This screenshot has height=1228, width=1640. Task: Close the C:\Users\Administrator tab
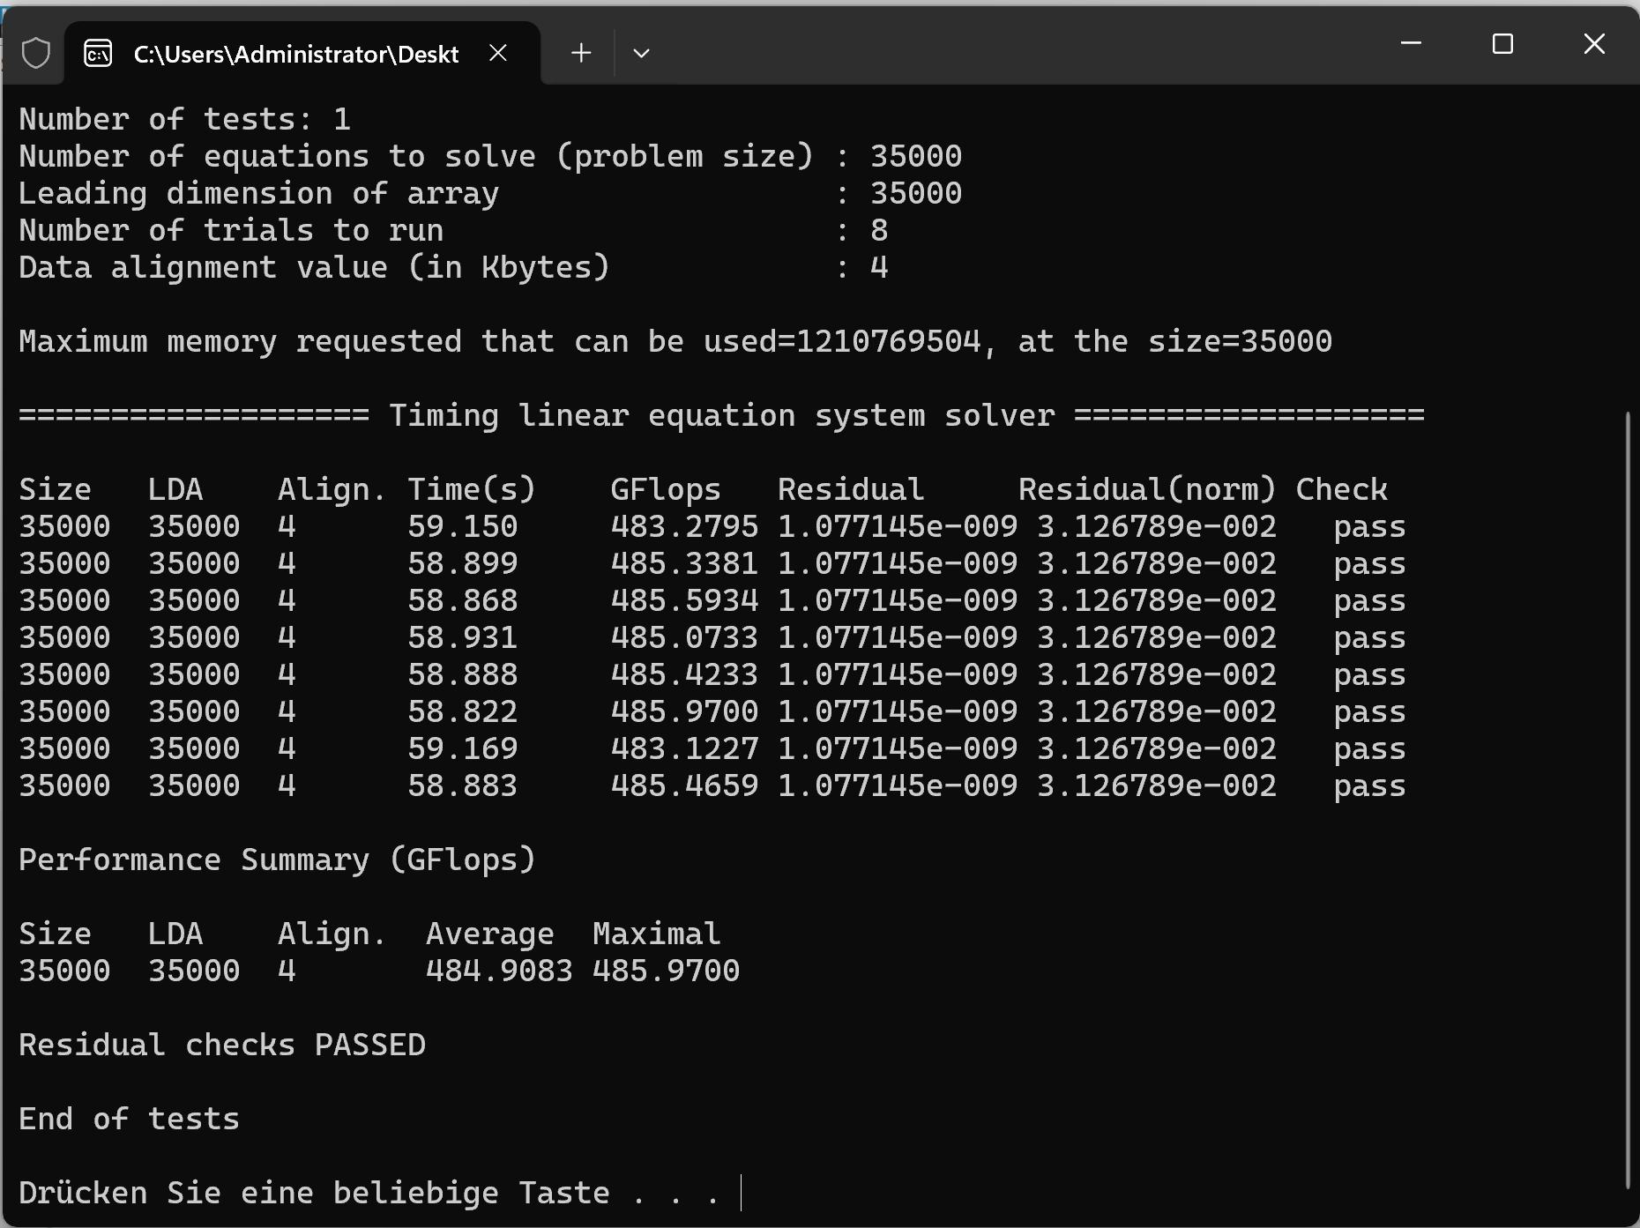coord(498,54)
